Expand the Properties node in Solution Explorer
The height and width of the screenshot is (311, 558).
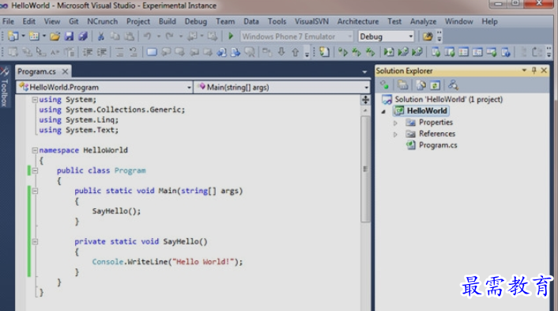coord(395,123)
